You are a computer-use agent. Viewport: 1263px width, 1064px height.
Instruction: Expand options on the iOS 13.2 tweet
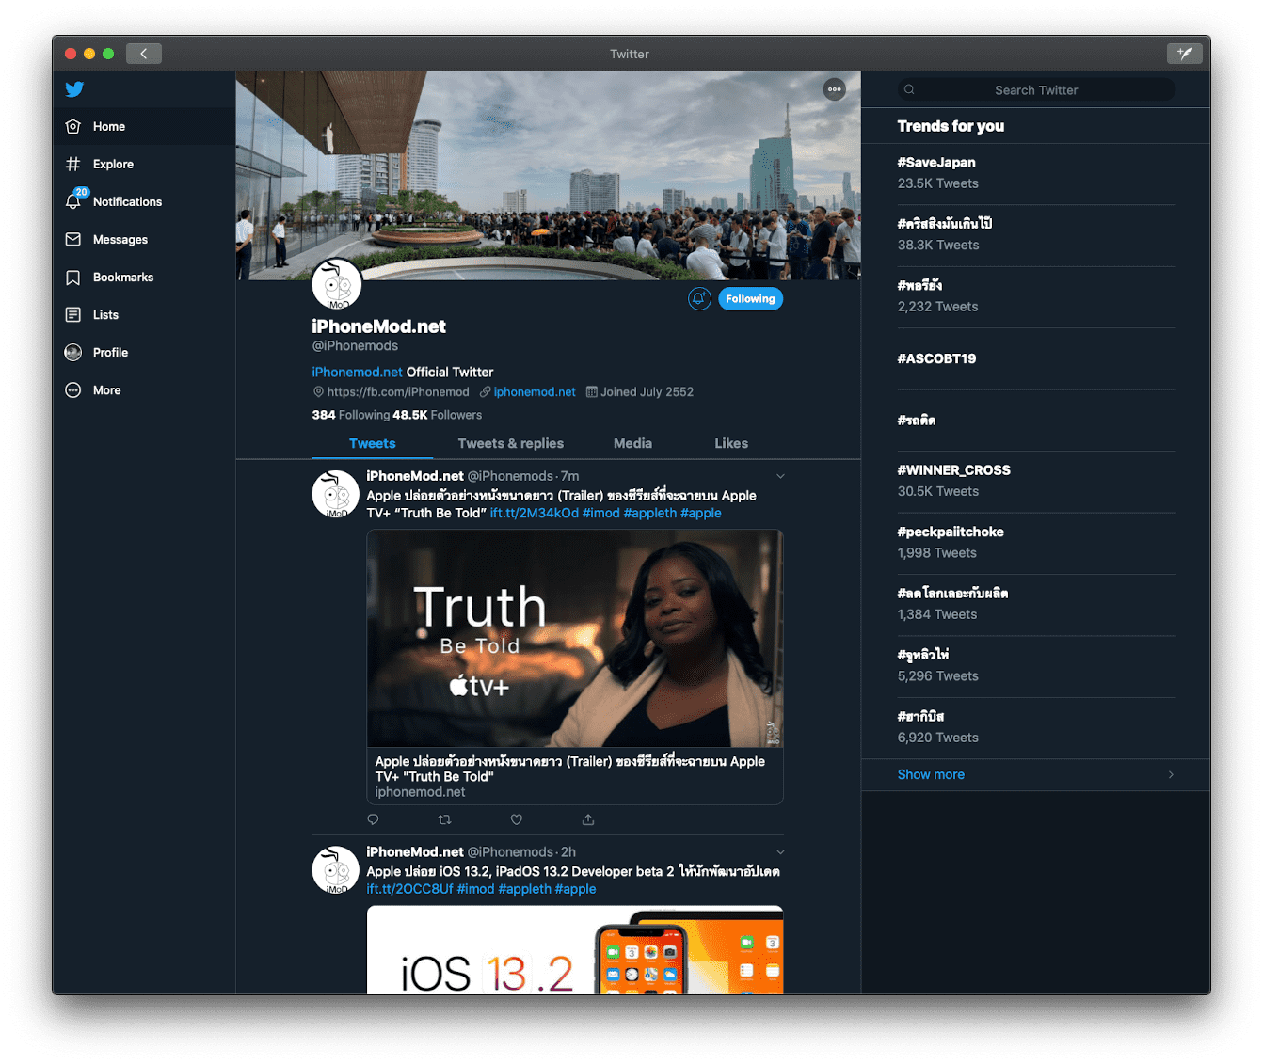click(780, 851)
